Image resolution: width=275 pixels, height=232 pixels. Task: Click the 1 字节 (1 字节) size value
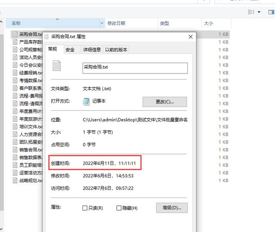point(98,132)
